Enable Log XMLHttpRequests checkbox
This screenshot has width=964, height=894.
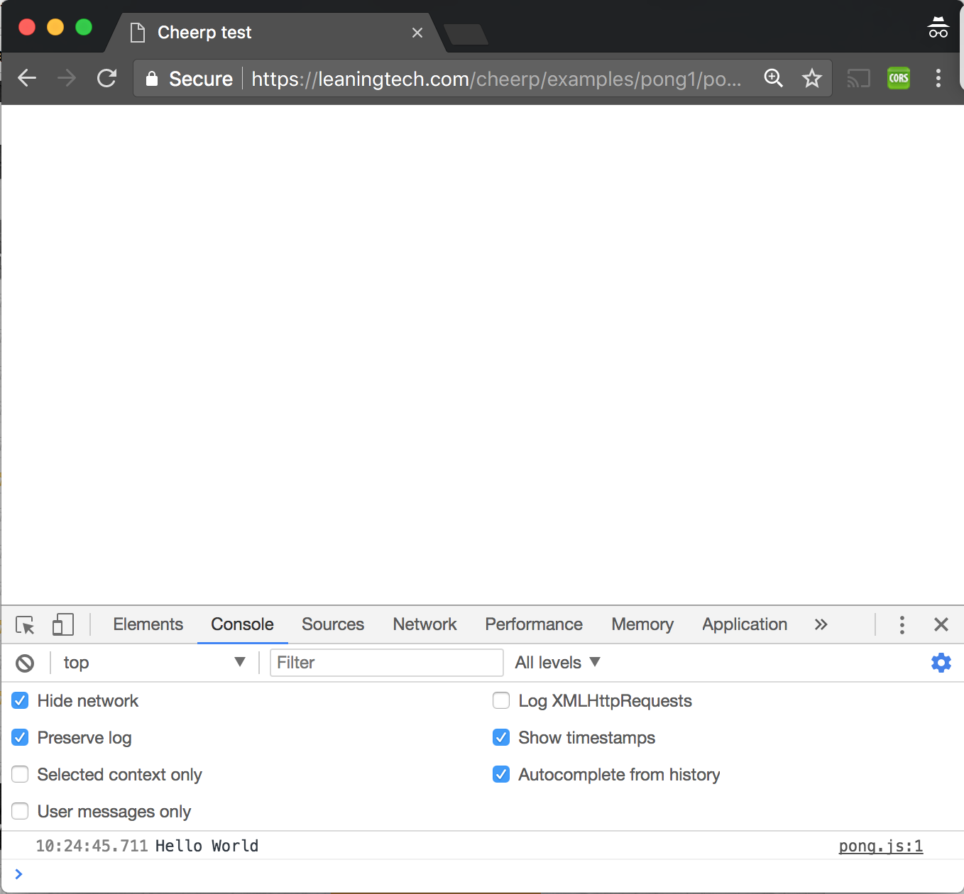501,701
